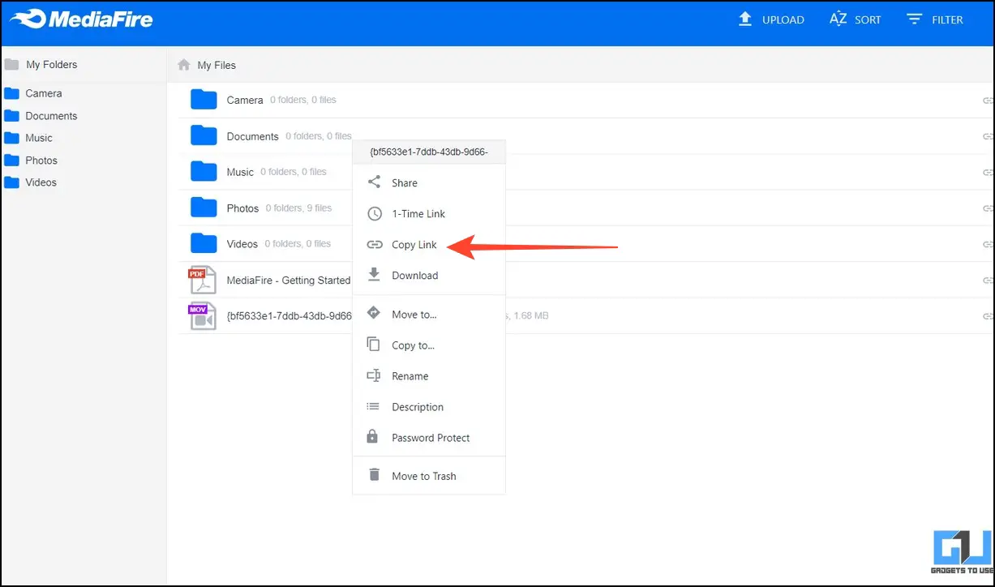Open the Documents folder name in list

253,136
